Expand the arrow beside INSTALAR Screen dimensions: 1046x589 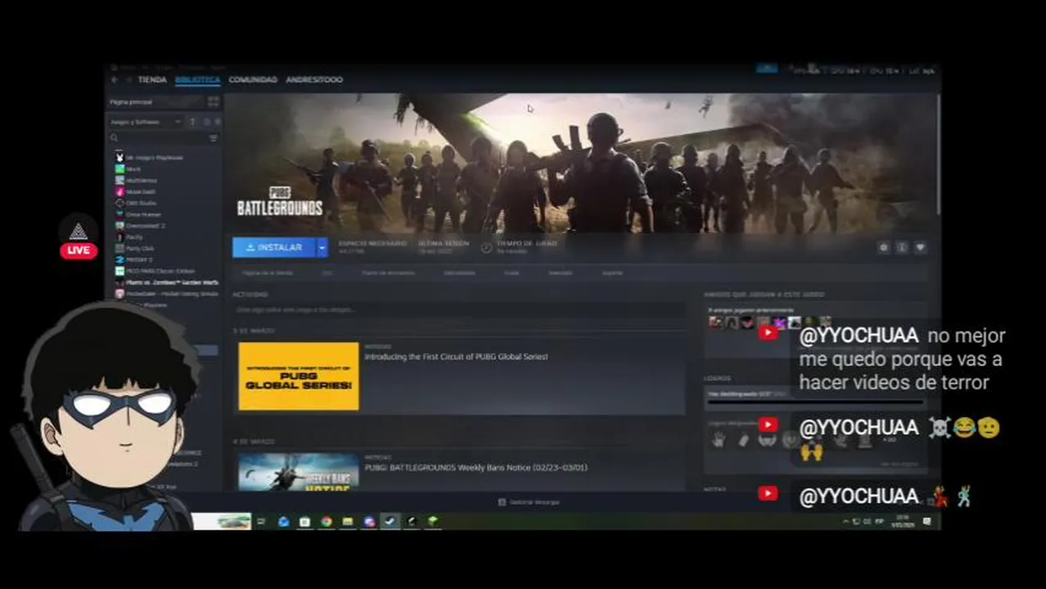tap(322, 247)
